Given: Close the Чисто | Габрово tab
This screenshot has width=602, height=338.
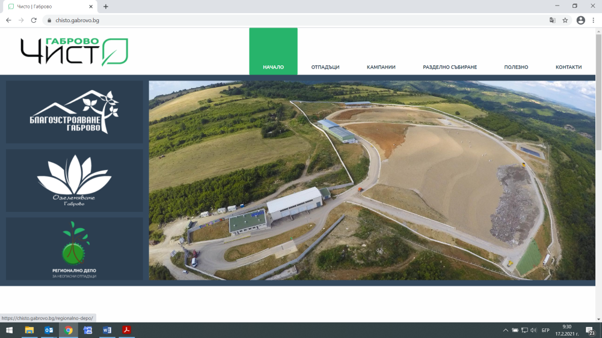Looking at the screenshot, I should point(92,7).
